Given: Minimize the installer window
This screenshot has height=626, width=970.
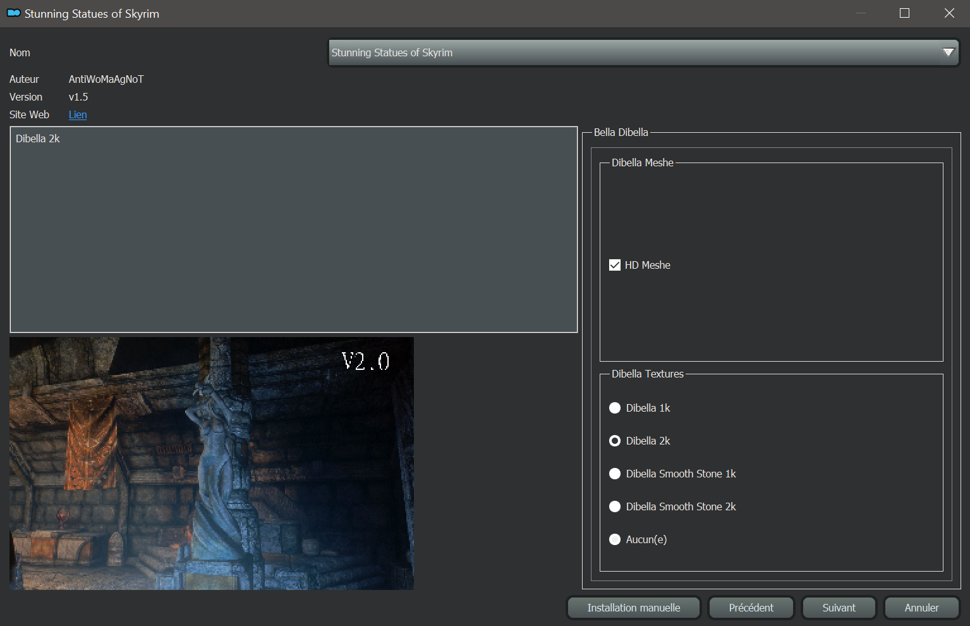Looking at the screenshot, I should tap(860, 13).
